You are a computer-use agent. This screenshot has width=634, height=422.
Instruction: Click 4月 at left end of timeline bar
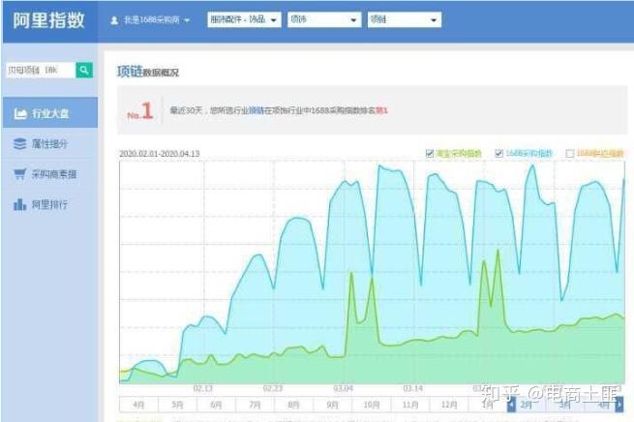138,405
